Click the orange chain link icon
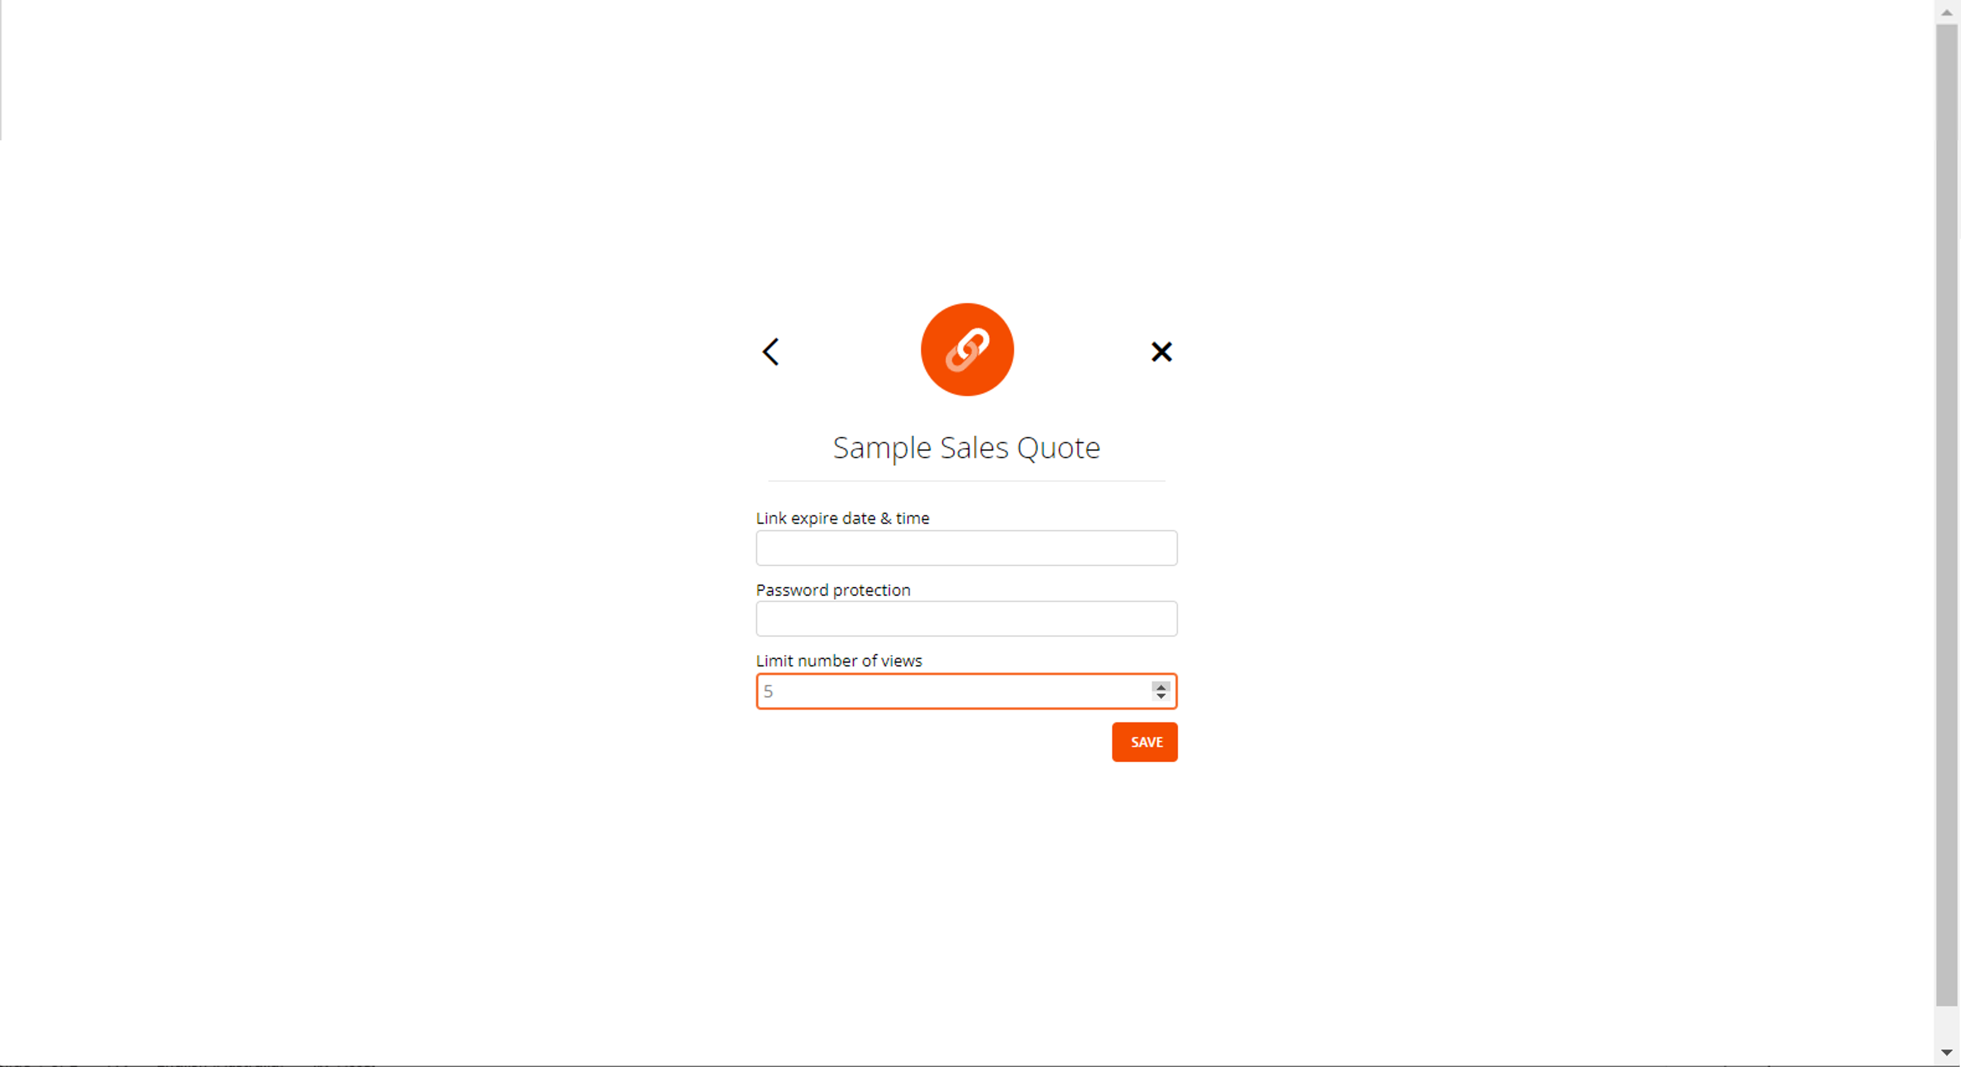1961x1067 pixels. coord(967,349)
